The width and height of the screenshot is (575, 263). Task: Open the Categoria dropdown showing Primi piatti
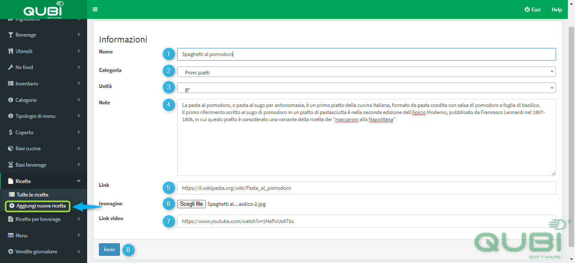click(x=366, y=72)
